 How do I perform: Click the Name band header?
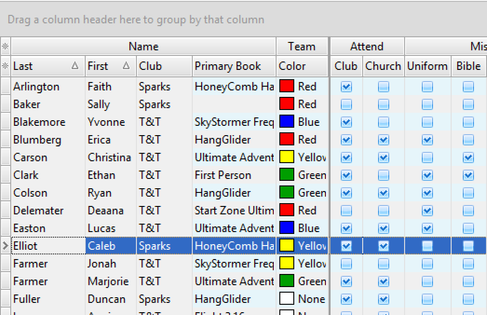pos(143,47)
